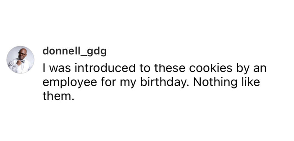
Task: Click the bow tie in the avatar photo
Action: pyautogui.click(x=22, y=61)
